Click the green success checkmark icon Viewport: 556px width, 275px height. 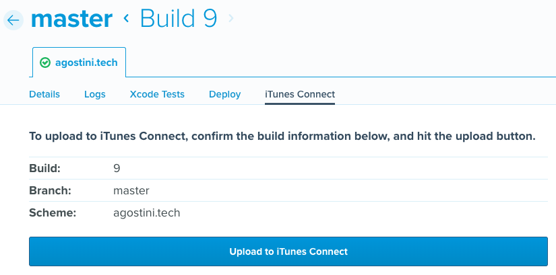click(45, 63)
